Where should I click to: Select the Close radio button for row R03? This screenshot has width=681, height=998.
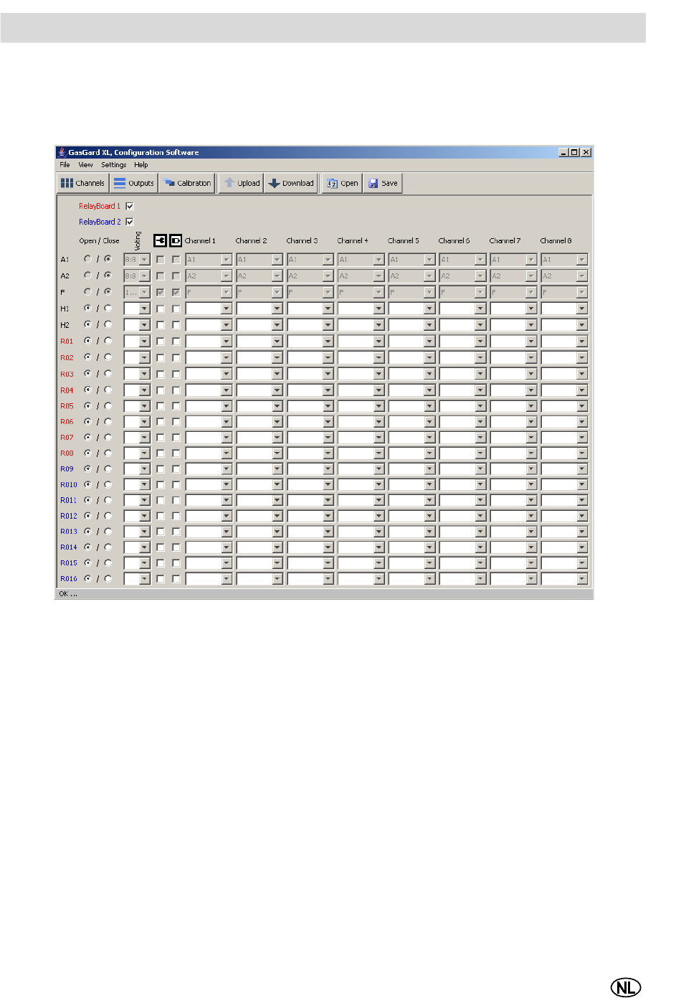click(x=108, y=373)
